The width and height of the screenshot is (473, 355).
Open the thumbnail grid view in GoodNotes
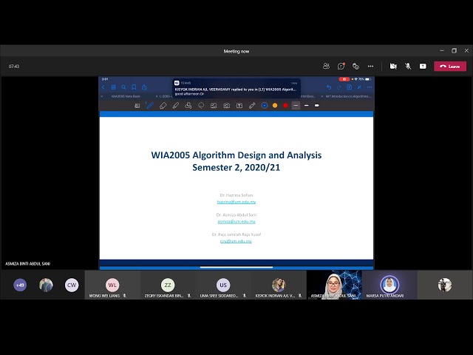(x=113, y=87)
